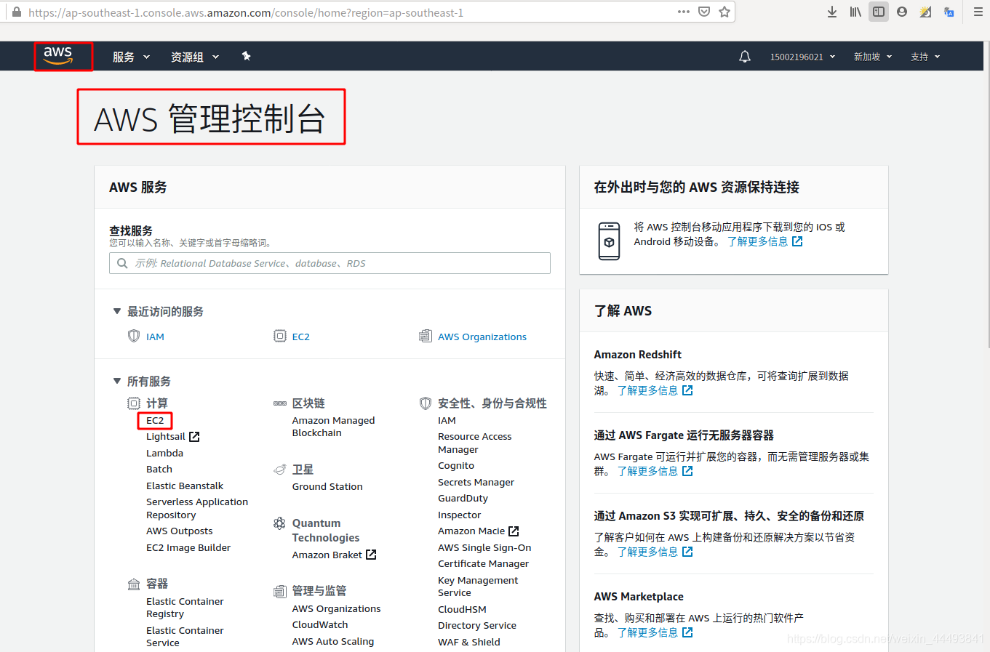The width and height of the screenshot is (990, 652).
Task: Click the Amazon Macie external link icon
Action: (x=514, y=531)
